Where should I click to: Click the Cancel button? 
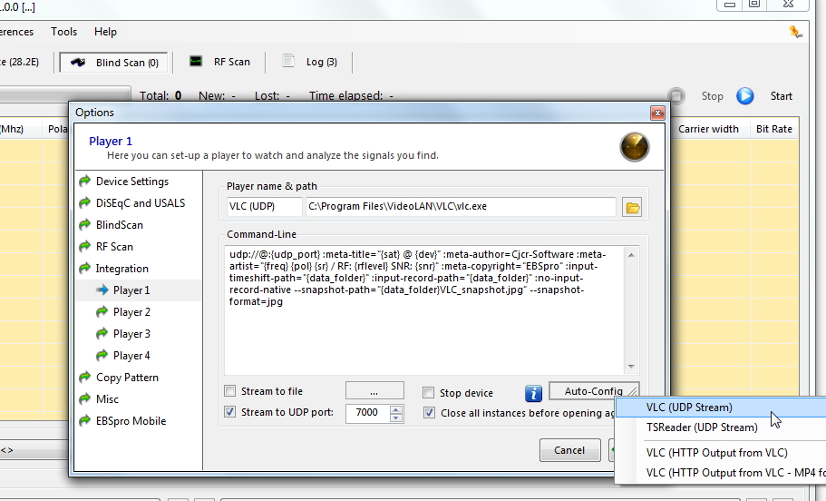tap(569, 450)
